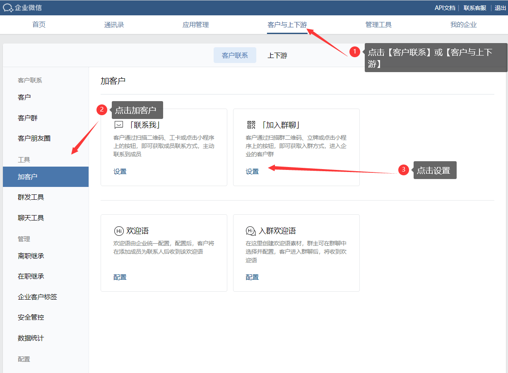The image size is (508, 373).
Task: Select the 客户联系 sub-tab
Action: tap(235, 55)
